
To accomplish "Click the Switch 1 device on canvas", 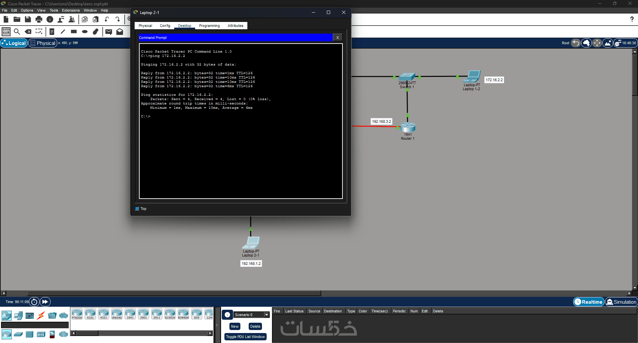I will coord(407,77).
